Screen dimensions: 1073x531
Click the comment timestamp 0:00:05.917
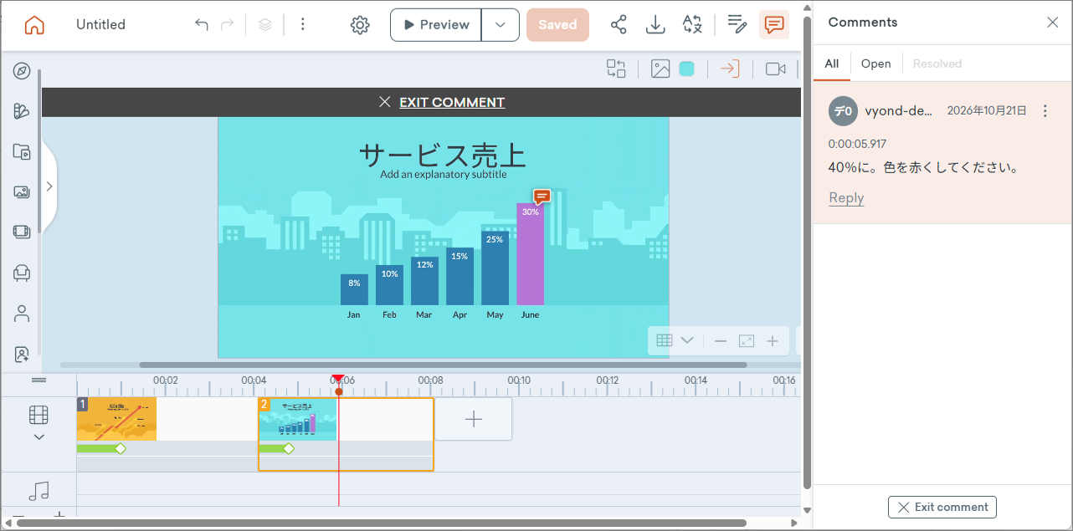coord(857,144)
